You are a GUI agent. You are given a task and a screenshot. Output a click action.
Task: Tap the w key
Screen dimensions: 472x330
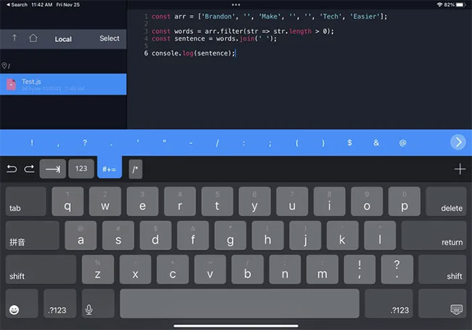(x=105, y=201)
